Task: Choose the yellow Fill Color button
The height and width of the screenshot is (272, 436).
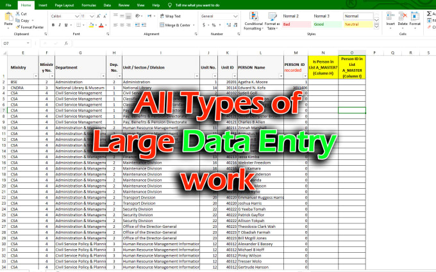Action: (x=91, y=25)
